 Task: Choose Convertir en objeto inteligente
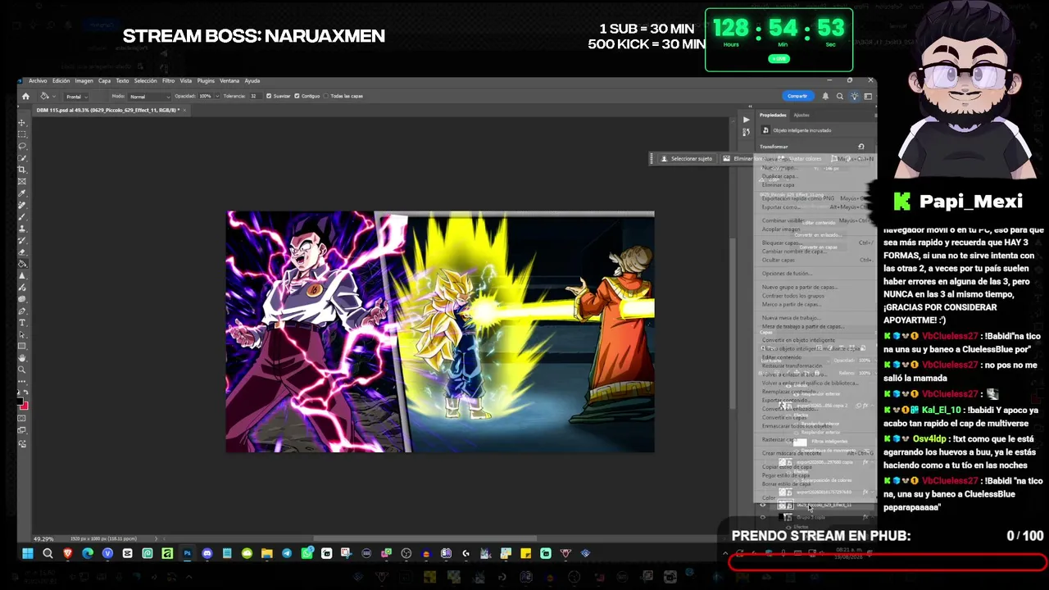798,340
